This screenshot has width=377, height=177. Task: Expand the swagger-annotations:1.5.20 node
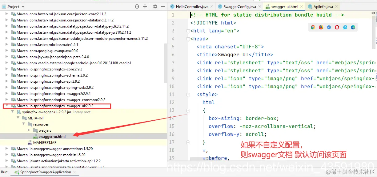pos(7,149)
